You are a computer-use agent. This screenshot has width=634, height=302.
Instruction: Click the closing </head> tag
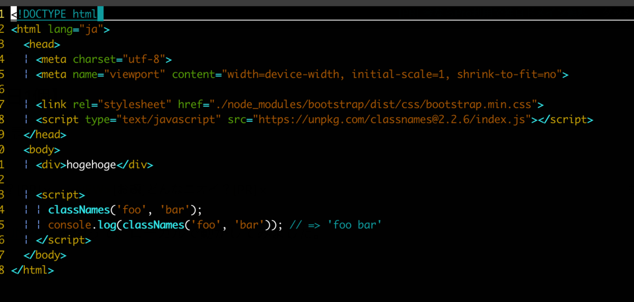[45, 135]
